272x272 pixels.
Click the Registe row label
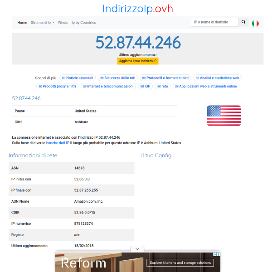click(x=17, y=235)
